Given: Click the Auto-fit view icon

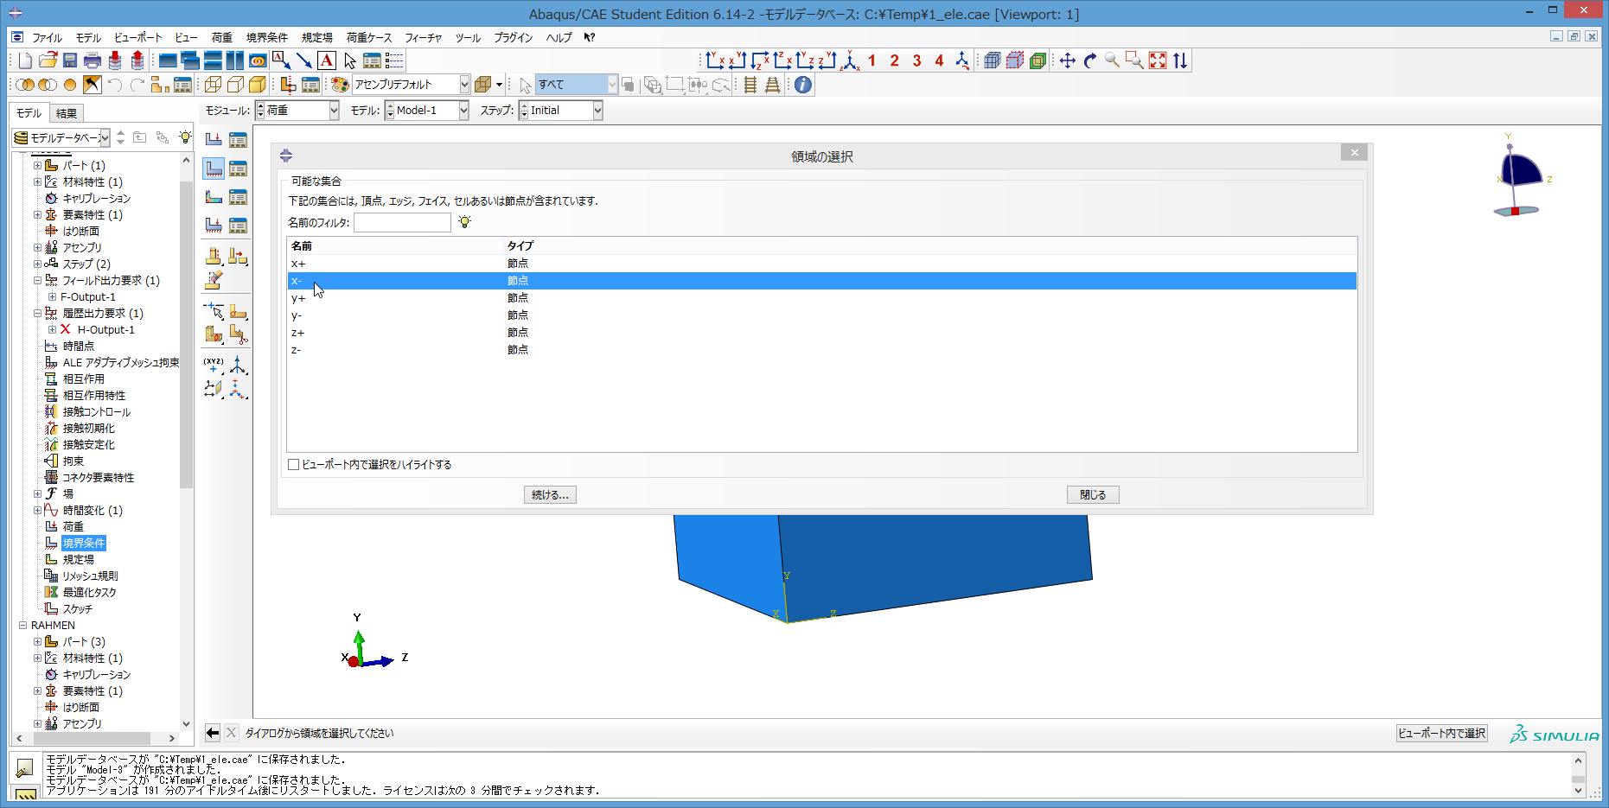Looking at the screenshot, I should click(1158, 60).
